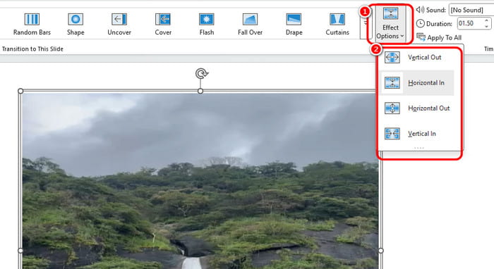Open the Sound dropdown showing No Sound
The width and height of the screenshot is (494, 269).
pyautogui.click(x=471, y=10)
